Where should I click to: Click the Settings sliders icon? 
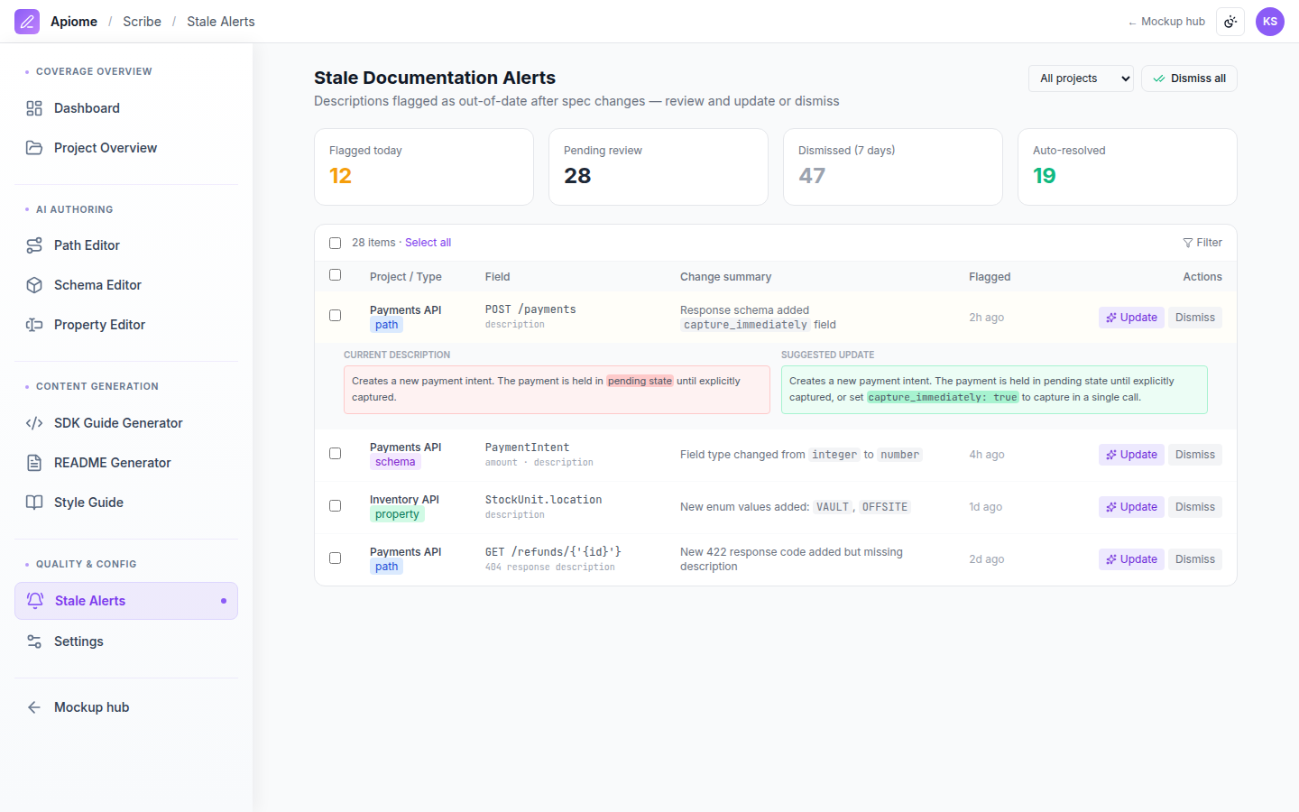point(34,641)
